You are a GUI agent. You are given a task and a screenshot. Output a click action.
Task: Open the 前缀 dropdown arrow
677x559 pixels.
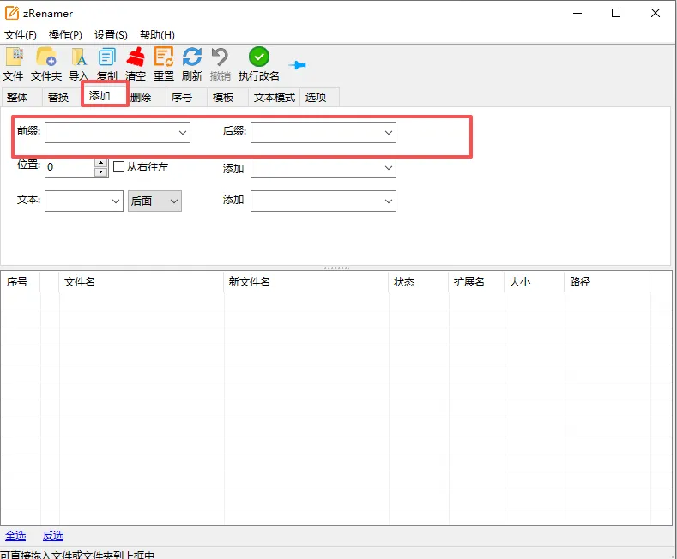[183, 132]
